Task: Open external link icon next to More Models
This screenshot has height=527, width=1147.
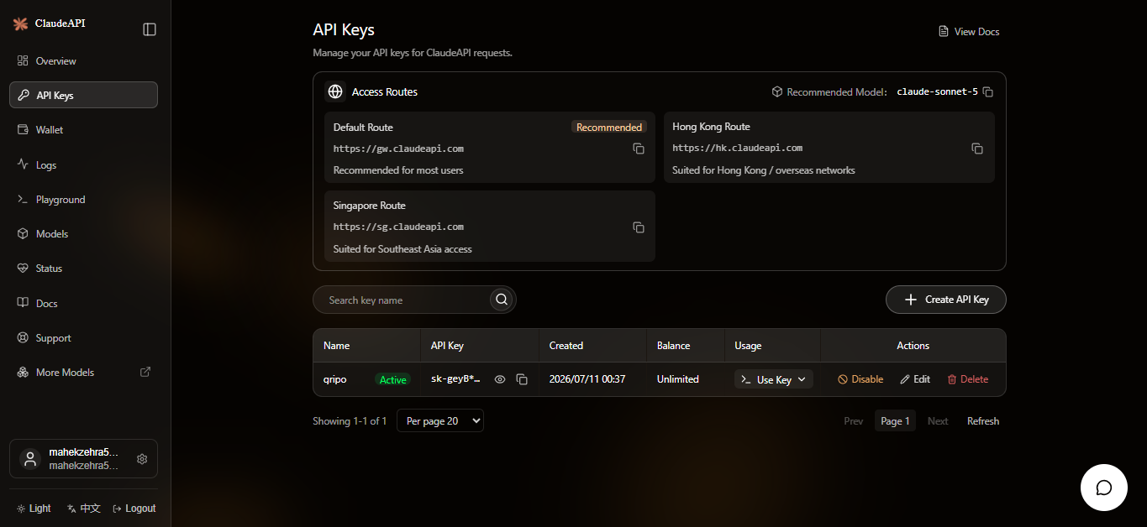Action: 145,372
